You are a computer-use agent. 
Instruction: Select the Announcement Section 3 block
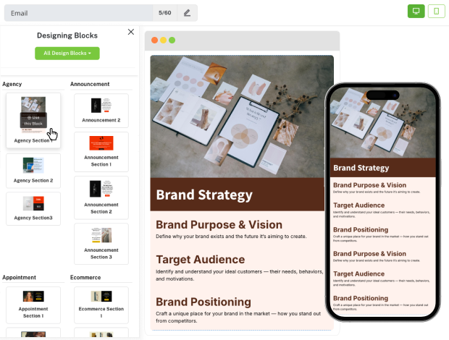(x=101, y=243)
